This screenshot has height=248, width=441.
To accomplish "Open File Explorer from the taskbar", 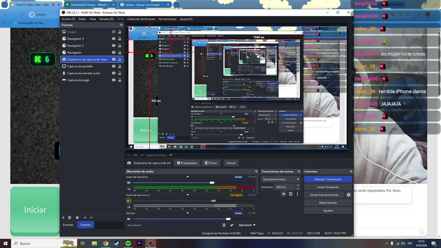I will [x=94, y=244].
